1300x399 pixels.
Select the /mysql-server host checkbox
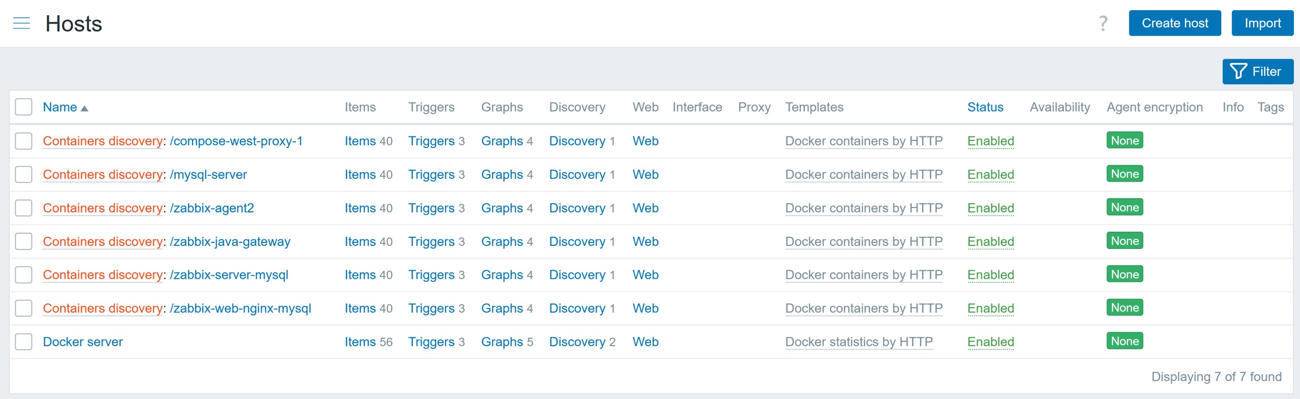click(x=23, y=174)
